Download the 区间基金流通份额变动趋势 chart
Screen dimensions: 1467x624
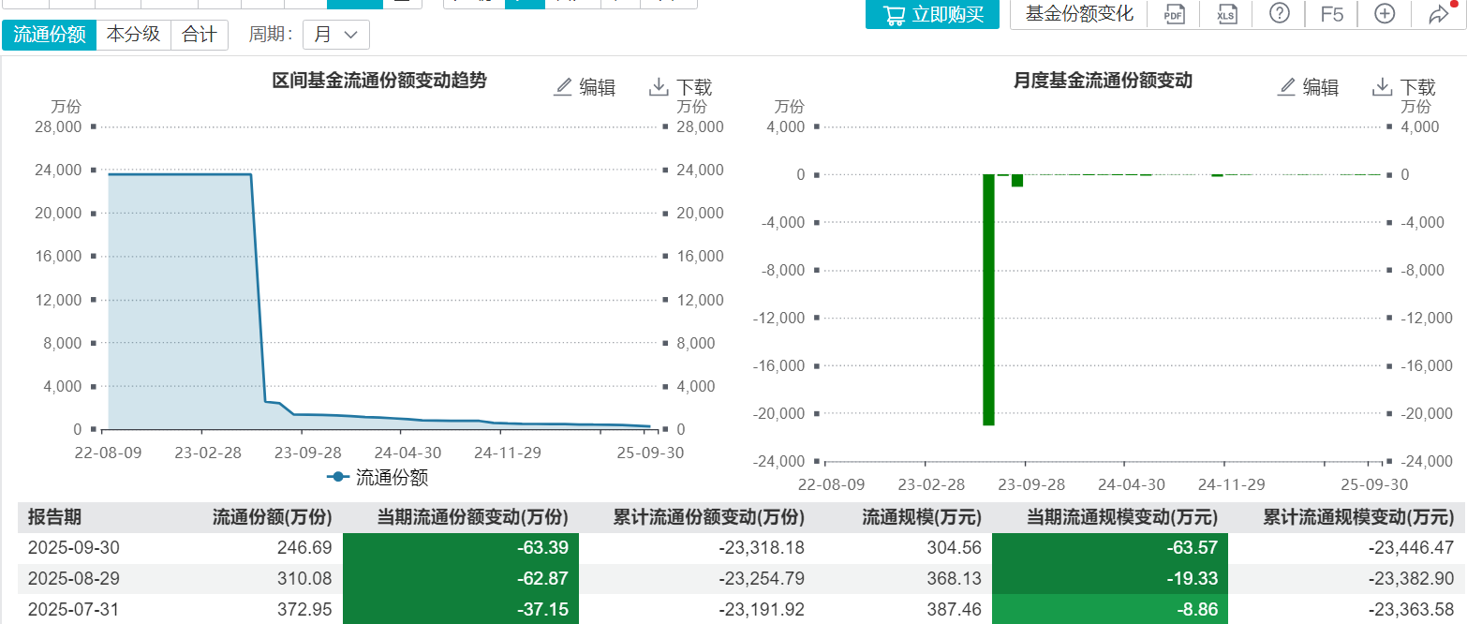(x=680, y=87)
